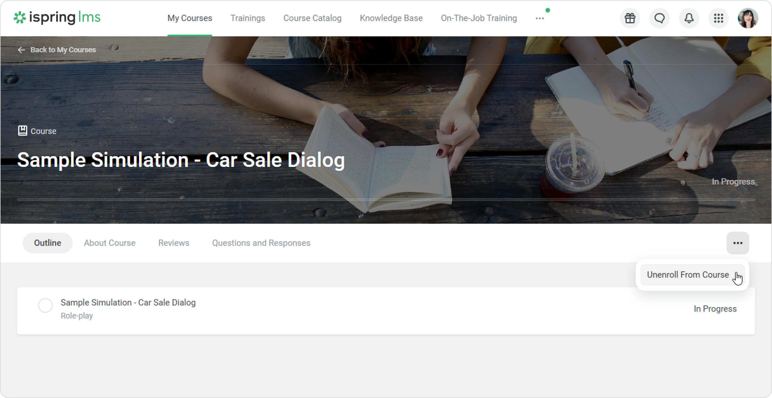Open the notifications bell
This screenshot has width=772, height=398.
(x=689, y=18)
